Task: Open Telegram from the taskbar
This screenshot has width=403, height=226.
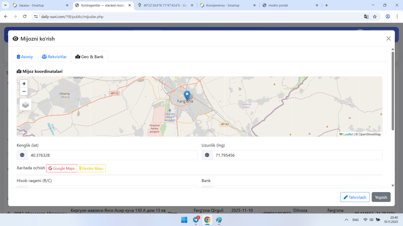Action: click(196, 220)
